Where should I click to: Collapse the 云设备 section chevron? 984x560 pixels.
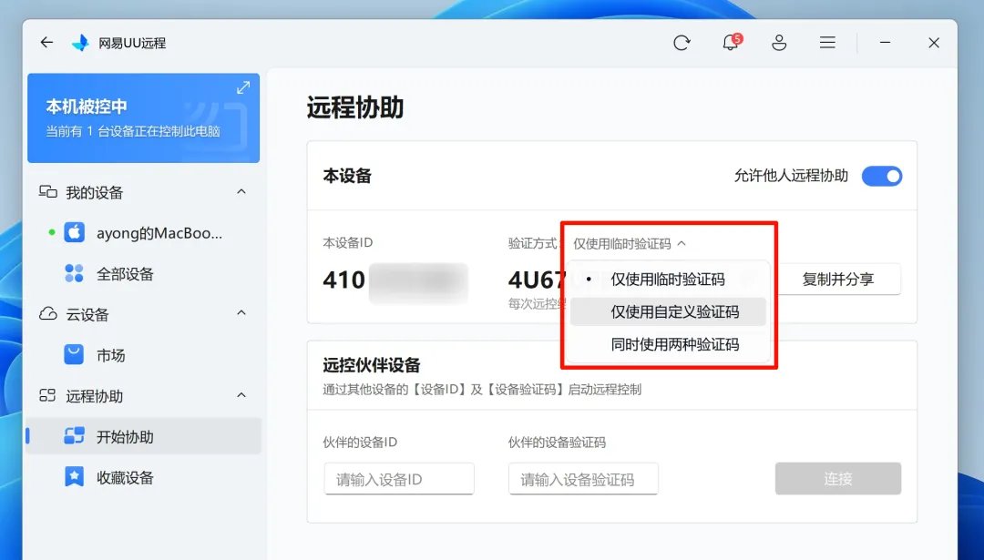click(x=241, y=313)
